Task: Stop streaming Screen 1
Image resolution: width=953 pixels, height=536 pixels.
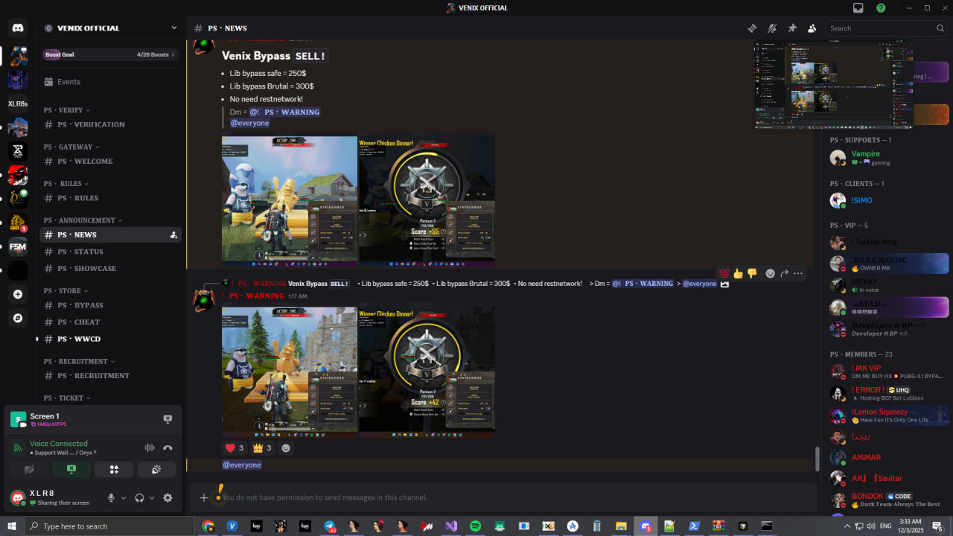Action: (168, 419)
